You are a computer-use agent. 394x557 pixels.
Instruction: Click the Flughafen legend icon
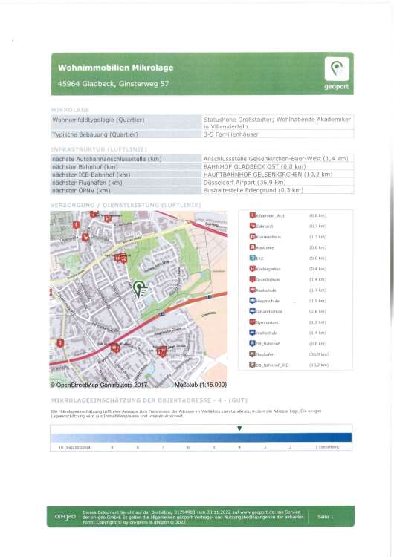(x=253, y=354)
